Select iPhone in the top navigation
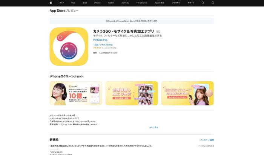 click(x=97, y=3)
